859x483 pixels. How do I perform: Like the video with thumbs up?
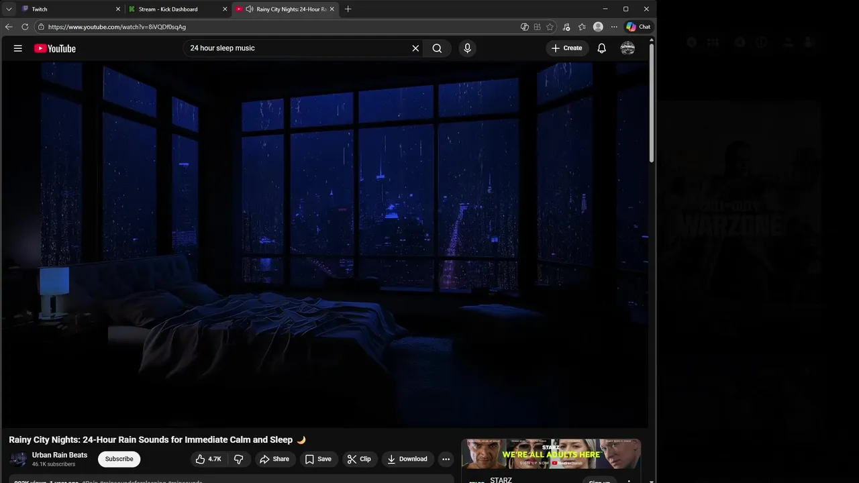(208, 459)
